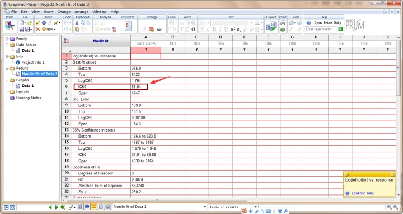Insert Greek alpha character icon
403x214 pixels.
pyautogui.click(x=194, y=29)
